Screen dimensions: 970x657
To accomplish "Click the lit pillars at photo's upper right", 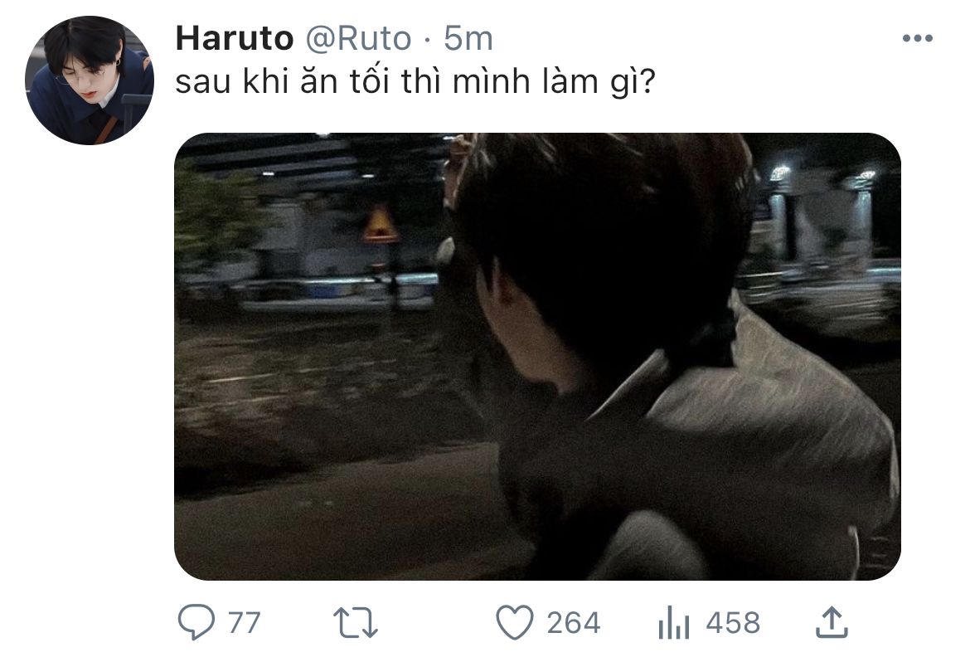I will point(822,211).
